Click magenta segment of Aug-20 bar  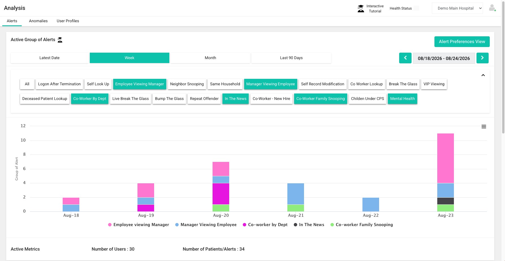tap(221, 194)
